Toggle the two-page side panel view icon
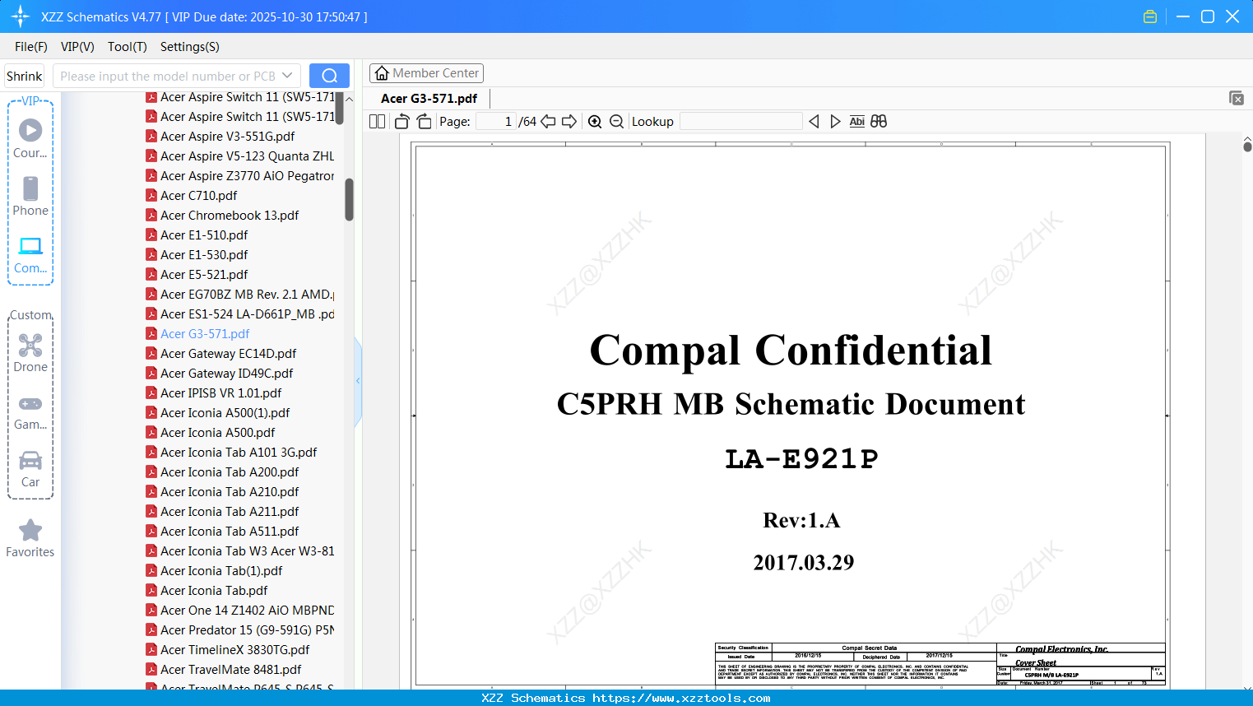The width and height of the screenshot is (1253, 706). (378, 122)
